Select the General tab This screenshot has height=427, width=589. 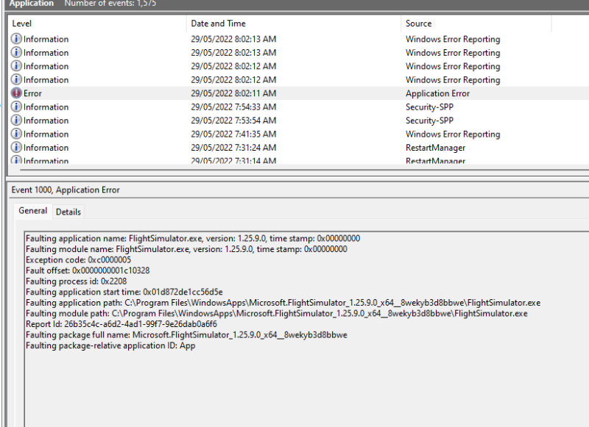(33, 211)
